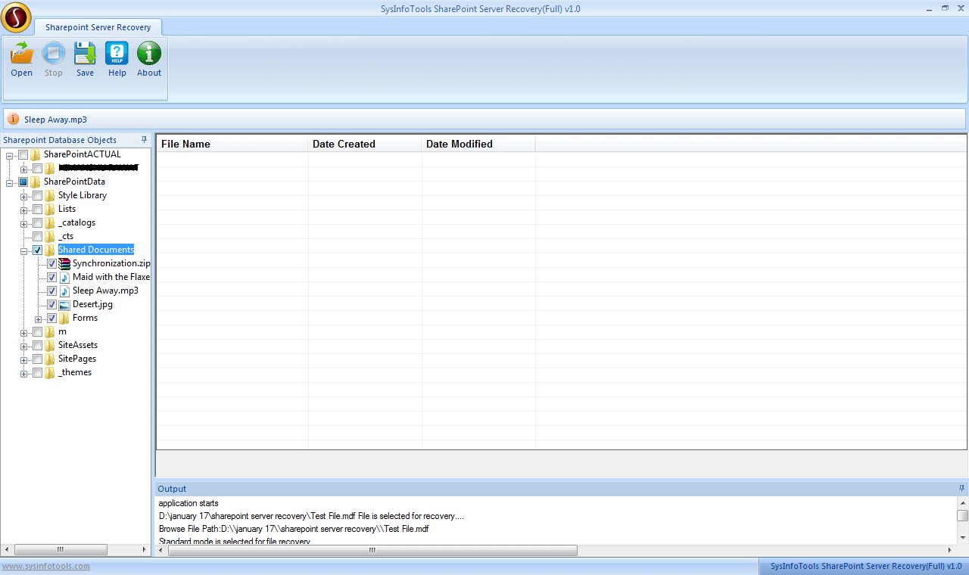Viewport: 969px width, 575px height.
Task: Enable the Style Library checkbox
Action: [x=37, y=195]
